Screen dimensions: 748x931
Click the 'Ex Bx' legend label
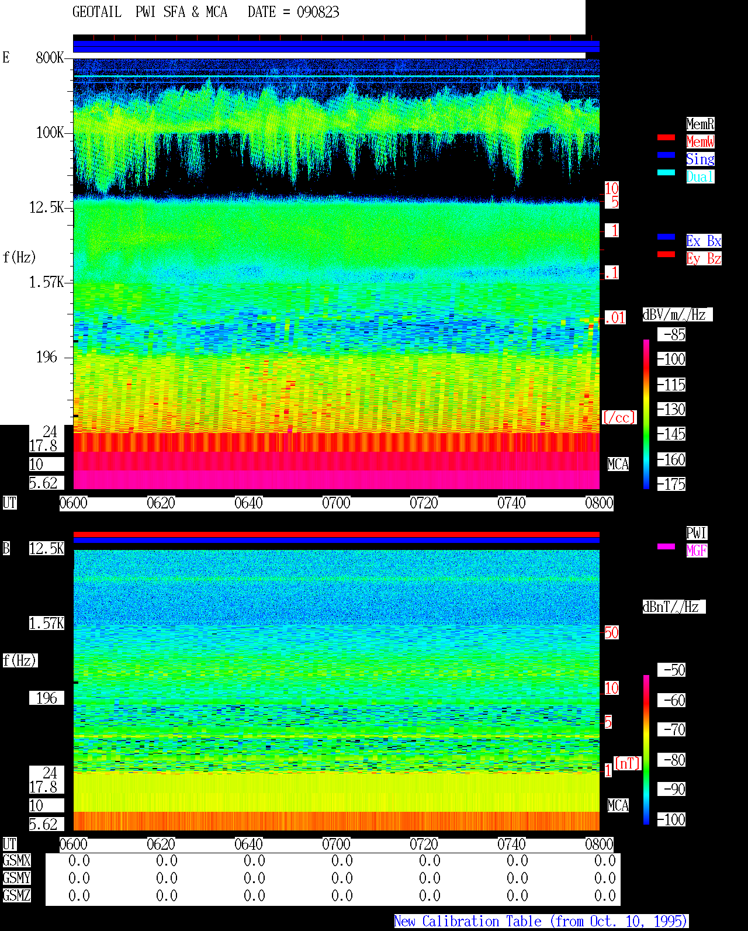704,241
